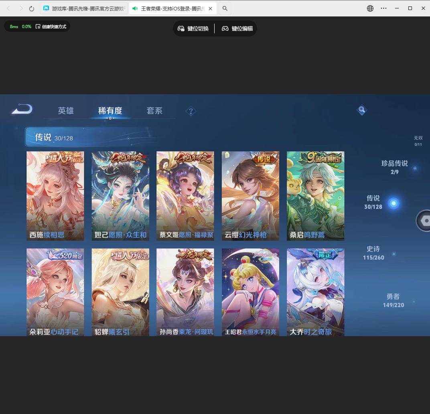Switch to the 套系 tab

pyautogui.click(x=154, y=111)
